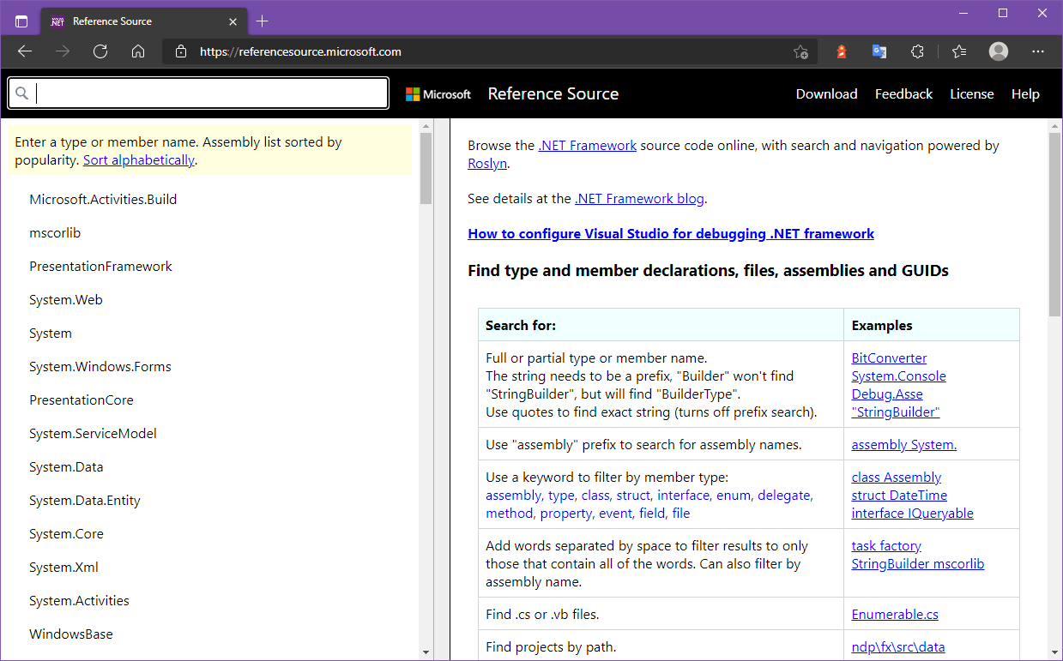
Task: Open the tab actions menu icon
Action: tap(21, 21)
